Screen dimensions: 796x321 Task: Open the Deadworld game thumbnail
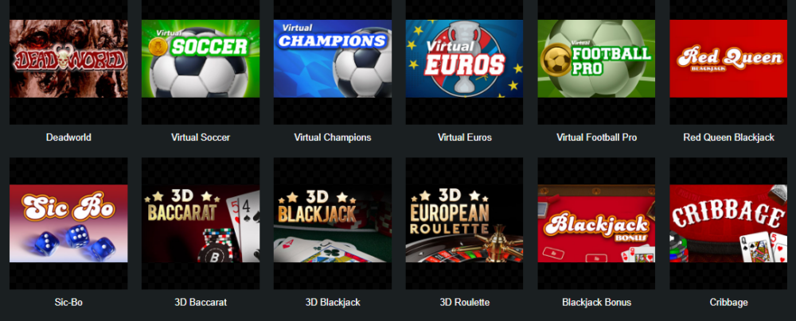click(68, 59)
